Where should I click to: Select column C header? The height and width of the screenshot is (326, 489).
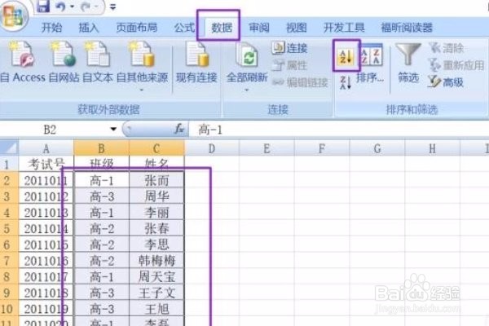click(156, 148)
